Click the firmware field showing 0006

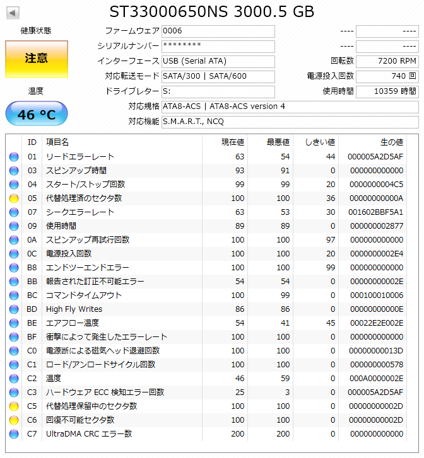pyautogui.click(x=218, y=31)
